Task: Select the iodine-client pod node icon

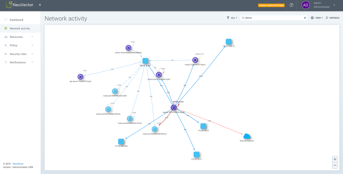Action: pos(128,48)
